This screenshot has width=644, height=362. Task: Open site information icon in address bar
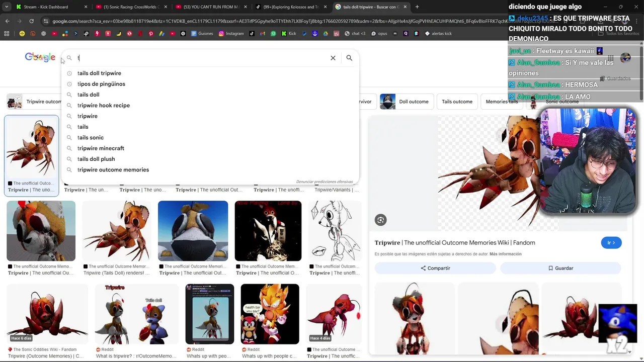pos(46,21)
